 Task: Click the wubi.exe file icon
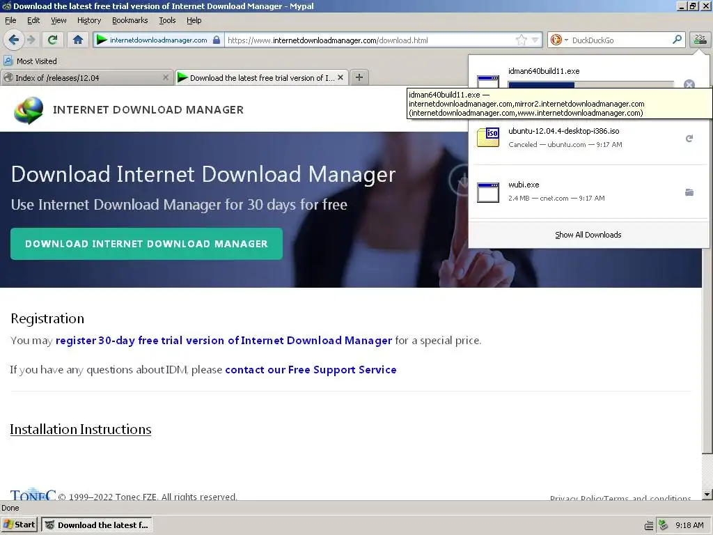488,192
